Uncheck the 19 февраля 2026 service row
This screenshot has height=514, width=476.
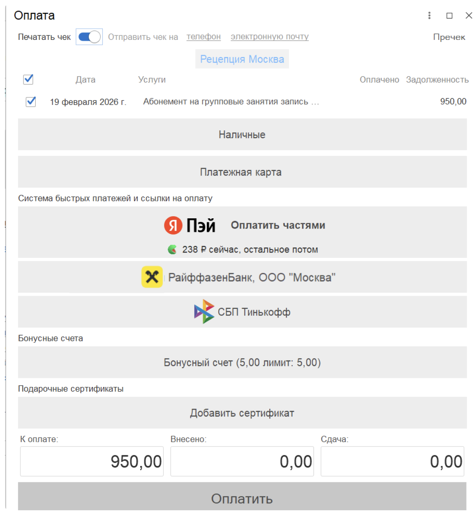(x=31, y=102)
